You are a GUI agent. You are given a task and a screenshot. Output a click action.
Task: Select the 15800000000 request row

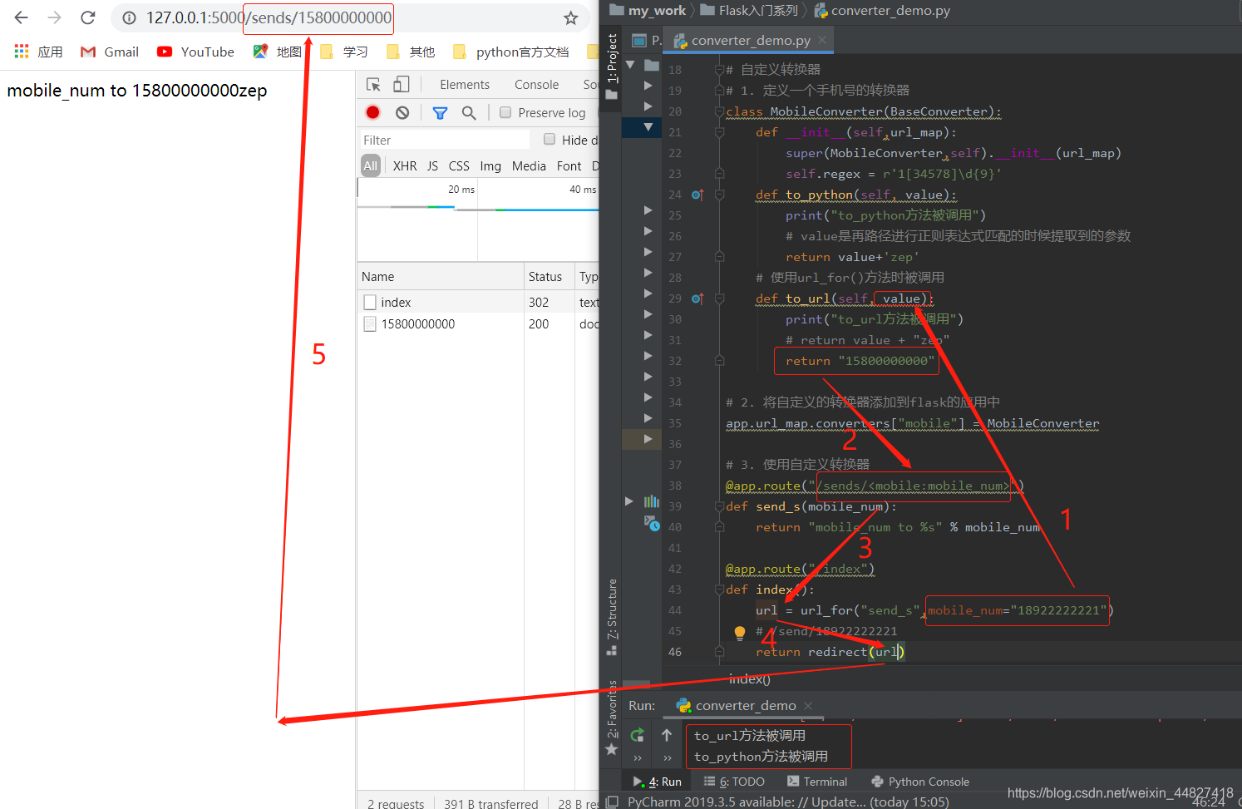click(x=478, y=323)
